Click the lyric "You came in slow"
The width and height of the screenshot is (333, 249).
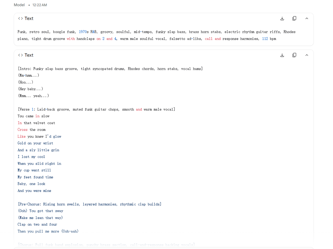pos(34,116)
